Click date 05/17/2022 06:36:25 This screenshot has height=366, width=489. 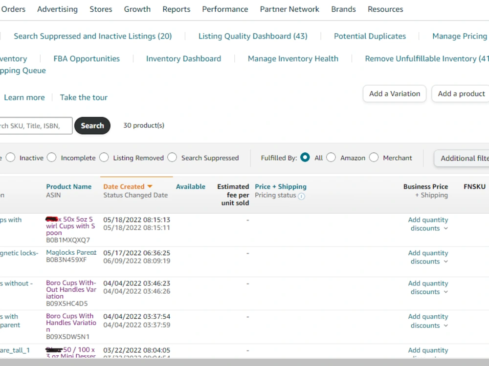click(136, 253)
